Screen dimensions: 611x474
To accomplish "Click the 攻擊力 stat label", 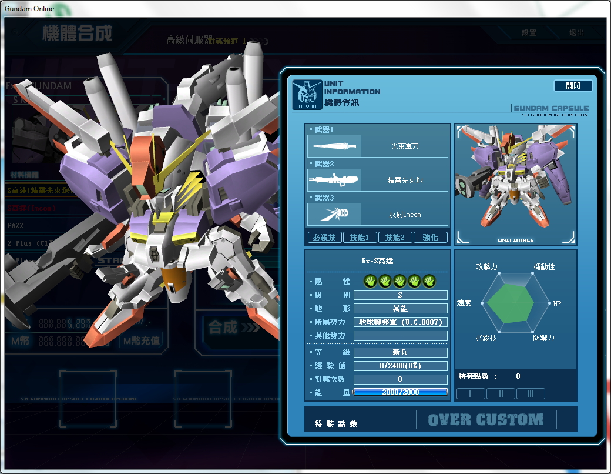I will point(486,267).
